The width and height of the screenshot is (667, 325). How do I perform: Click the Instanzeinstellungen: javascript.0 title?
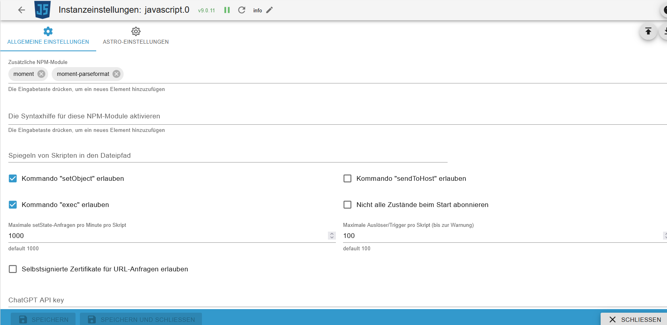coord(124,10)
